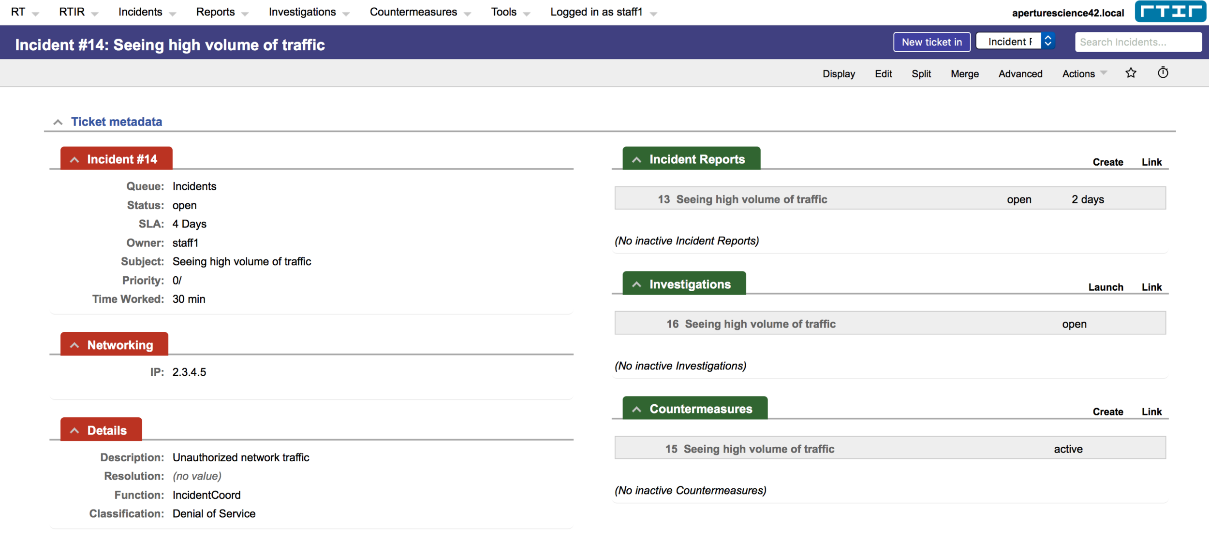Viewport: 1209px width, 539px height.
Task: Collapse the Details panel
Action: click(74, 430)
